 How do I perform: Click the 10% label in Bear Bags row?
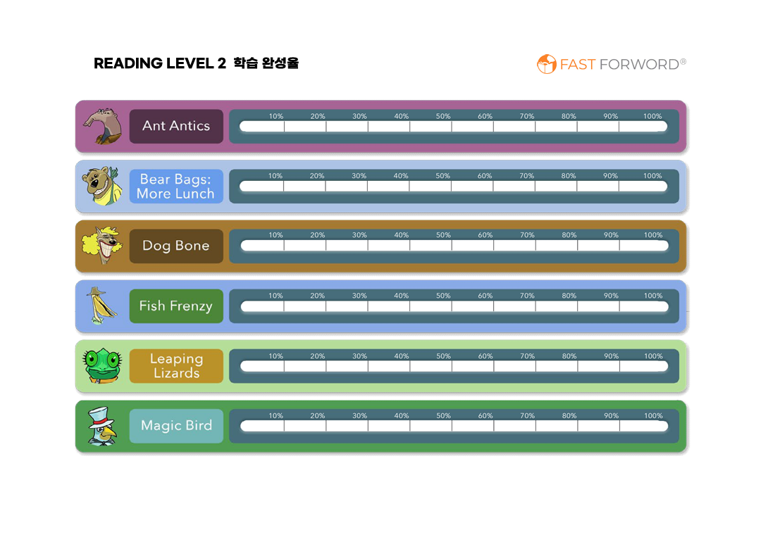(275, 176)
